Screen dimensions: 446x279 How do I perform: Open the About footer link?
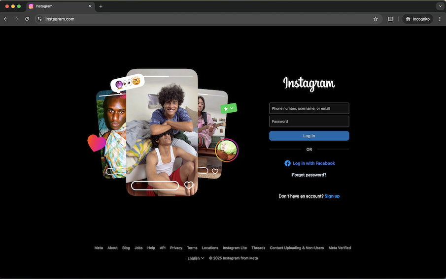[x=112, y=248]
